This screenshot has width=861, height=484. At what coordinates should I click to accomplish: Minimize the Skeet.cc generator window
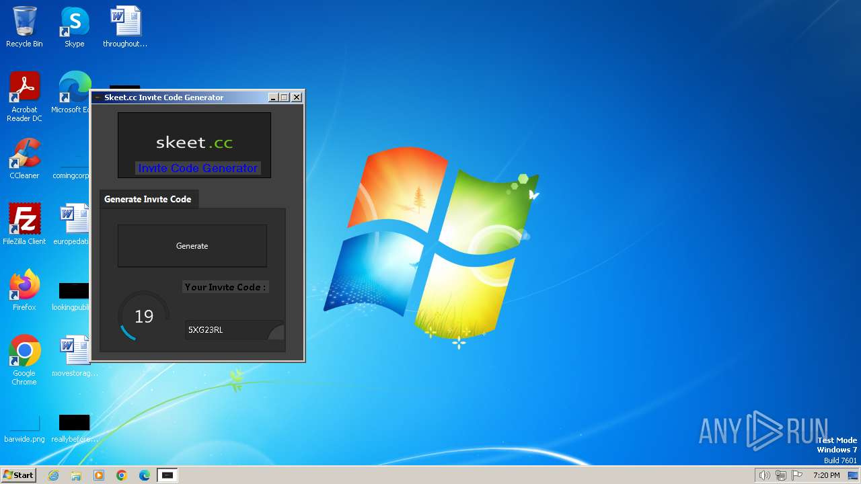point(273,97)
